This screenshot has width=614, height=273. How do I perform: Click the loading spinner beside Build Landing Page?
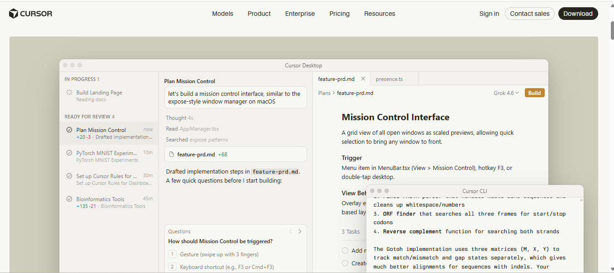click(x=69, y=92)
